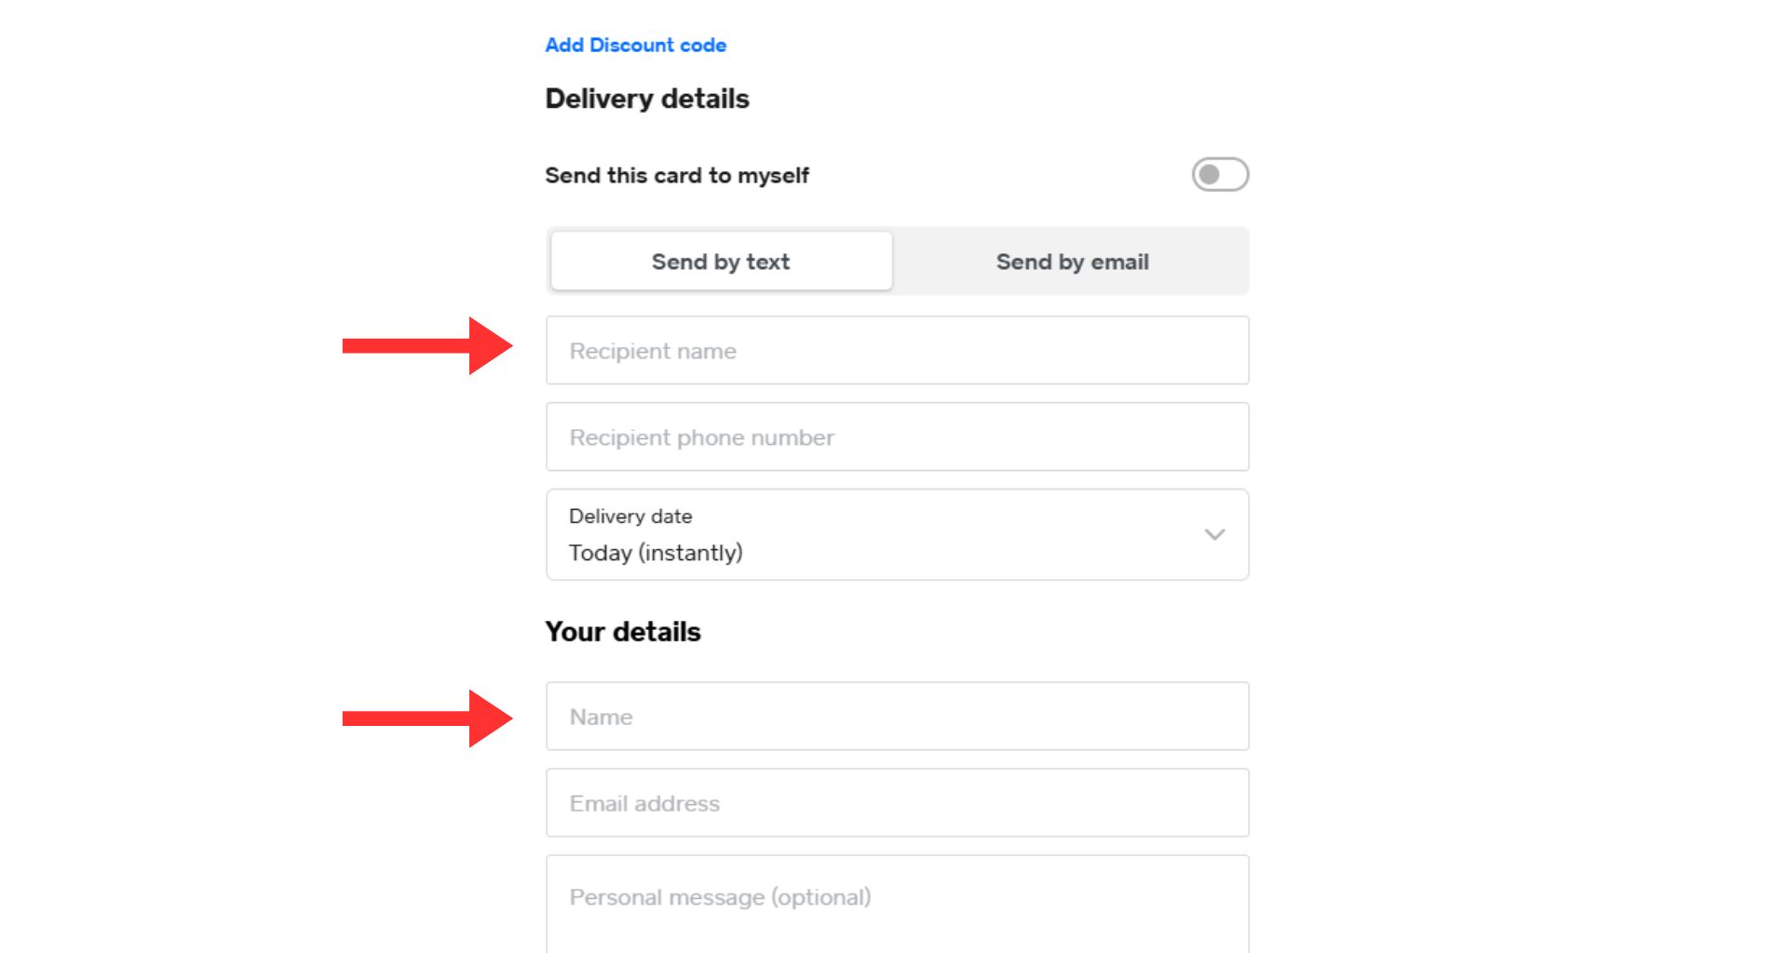This screenshot has width=1788, height=953.
Task: Click the Recipient name field
Action: tap(897, 351)
